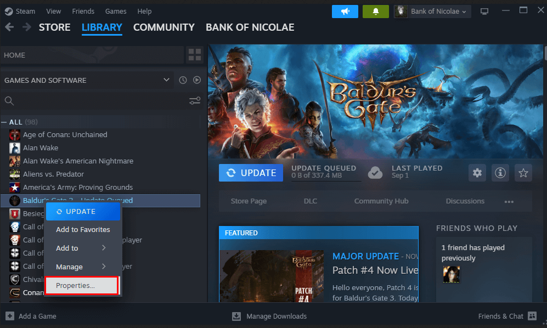Go back with the left arrow
Image resolution: width=547 pixels, height=328 pixels.
tap(9, 27)
